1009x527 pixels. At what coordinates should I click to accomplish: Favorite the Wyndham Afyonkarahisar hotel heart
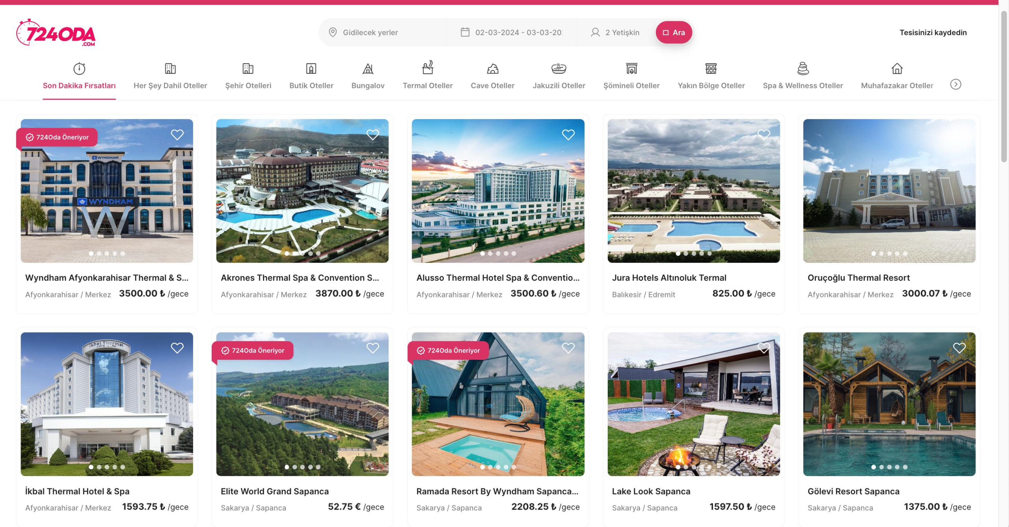click(177, 135)
